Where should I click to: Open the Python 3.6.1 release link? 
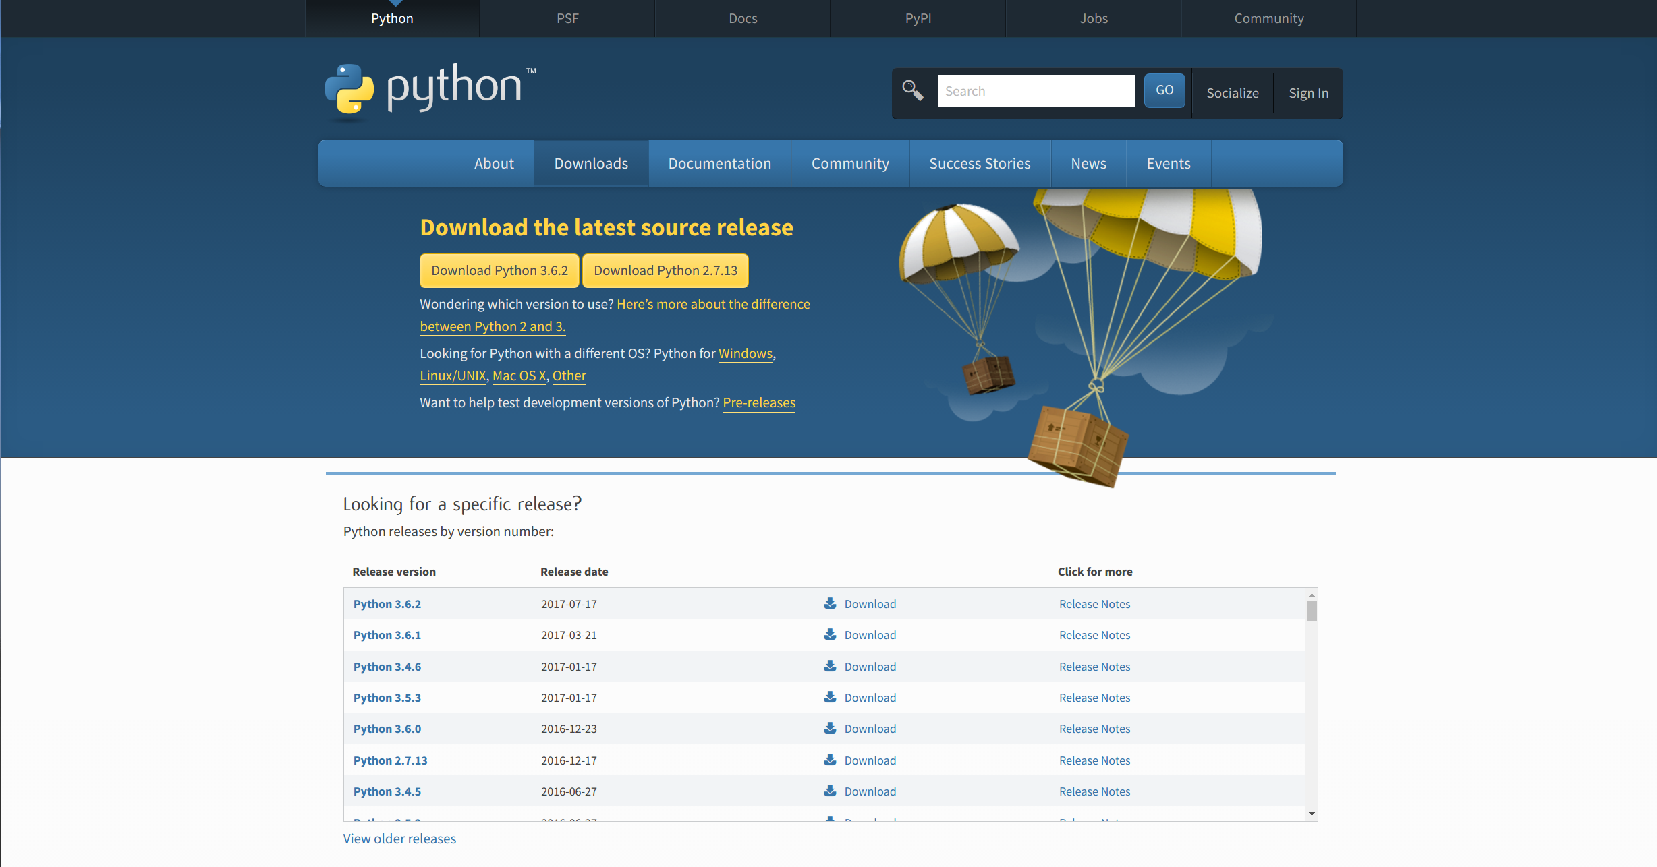(x=387, y=635)
